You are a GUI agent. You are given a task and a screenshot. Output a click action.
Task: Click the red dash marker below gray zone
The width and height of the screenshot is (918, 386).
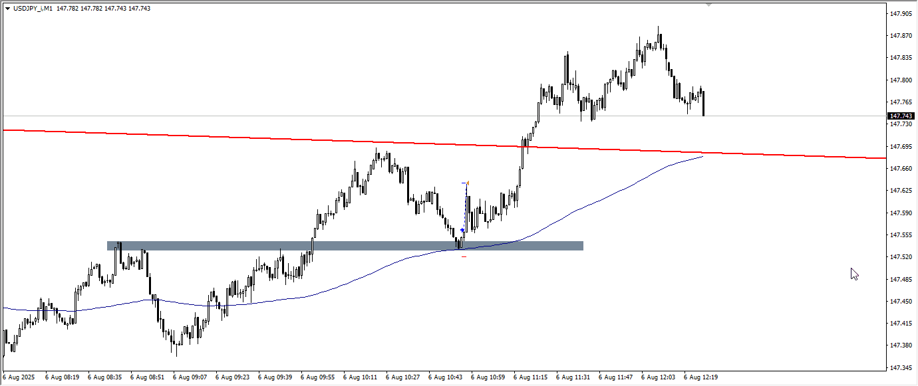tap(464, 256)
